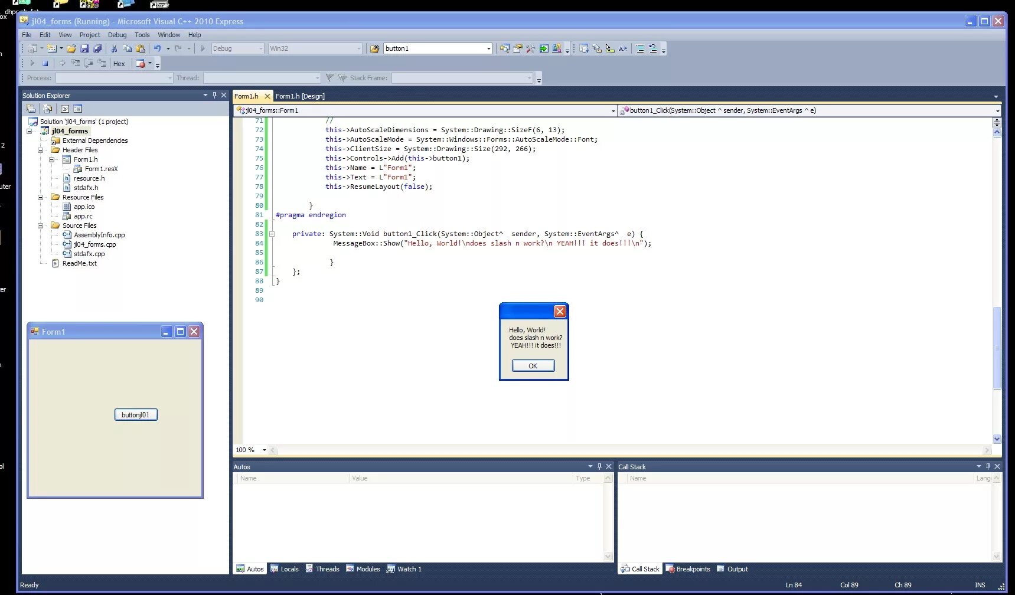Select ReadMe.txt in Solution Explorer

pos(79,263)
